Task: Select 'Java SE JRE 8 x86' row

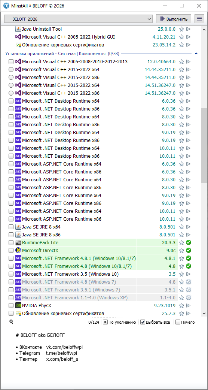Action: click(x=41, y=235)
